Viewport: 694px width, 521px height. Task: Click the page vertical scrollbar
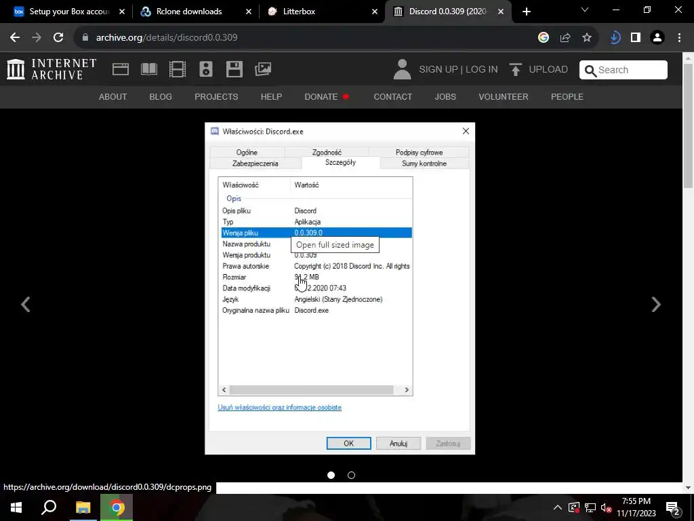[x=689, y=126]
